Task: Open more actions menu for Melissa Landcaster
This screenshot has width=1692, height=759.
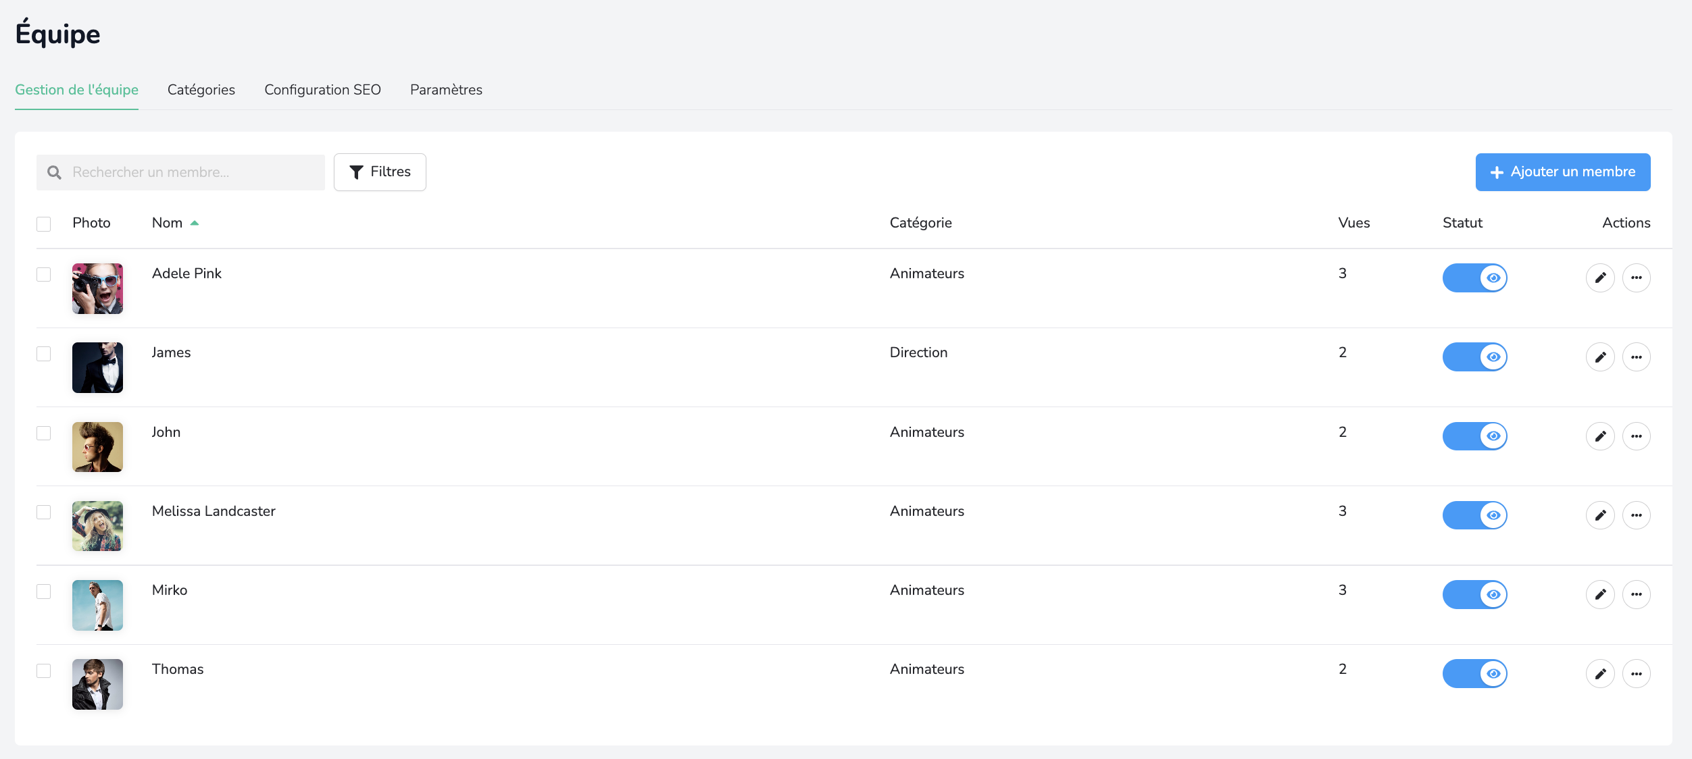Action: [1636, 515]
